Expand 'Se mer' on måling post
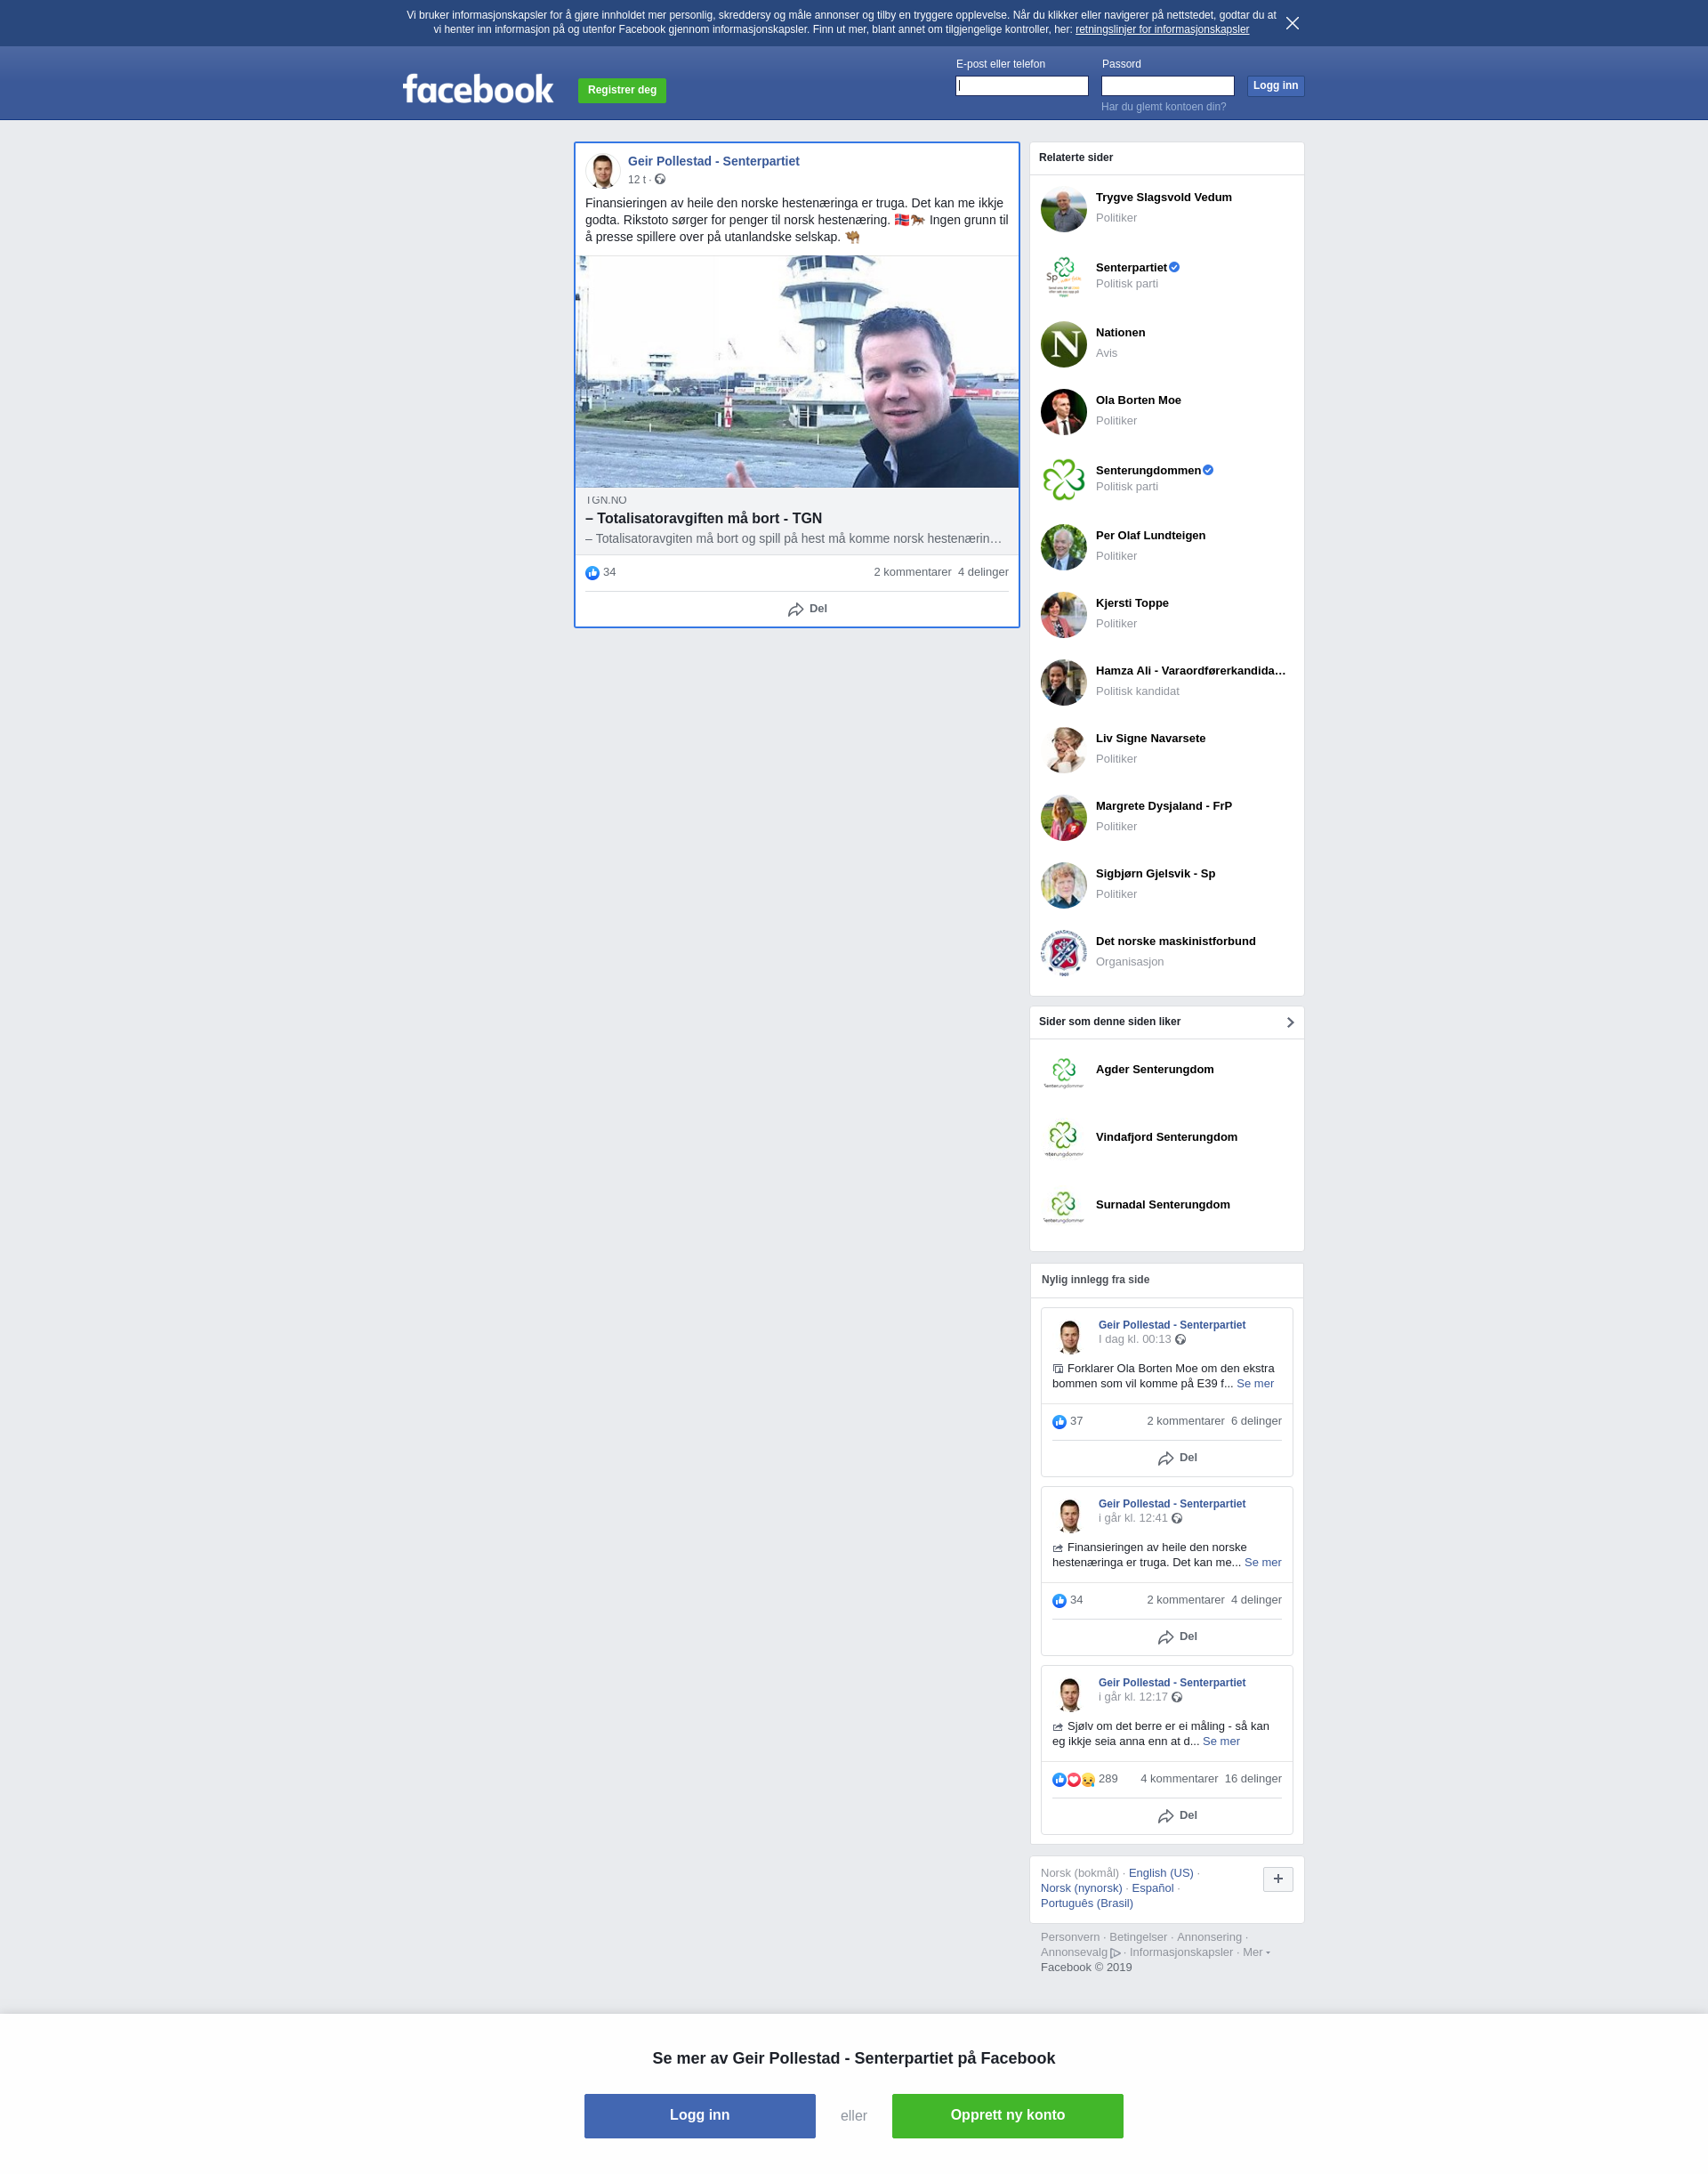Screen dimensions: 1708x2174 pyautogui.click(x=1220, y=1741)
